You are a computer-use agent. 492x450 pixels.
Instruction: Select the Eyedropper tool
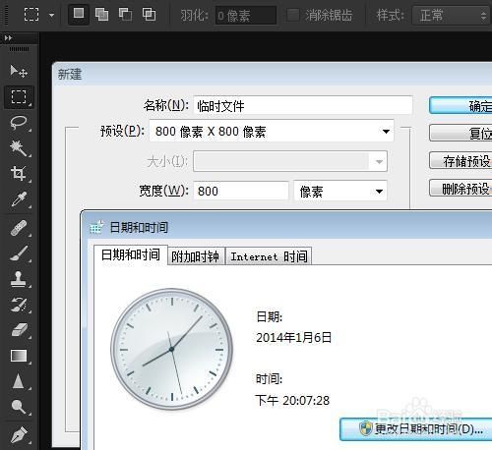pos(19,199)
